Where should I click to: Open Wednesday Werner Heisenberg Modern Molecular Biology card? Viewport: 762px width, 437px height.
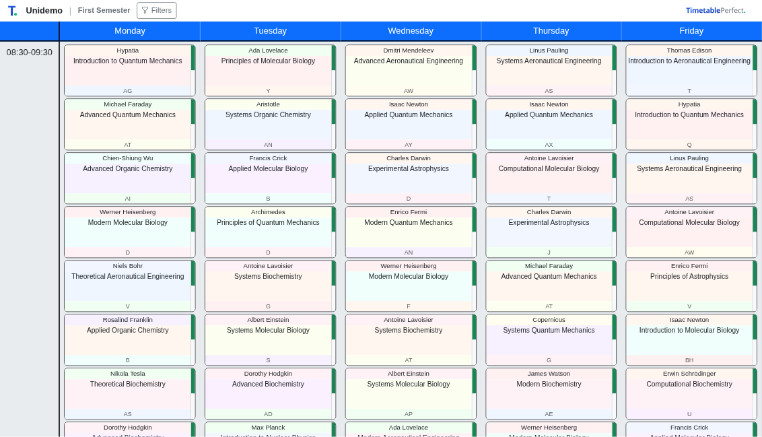pyautogui.click(x=411, y=286)
